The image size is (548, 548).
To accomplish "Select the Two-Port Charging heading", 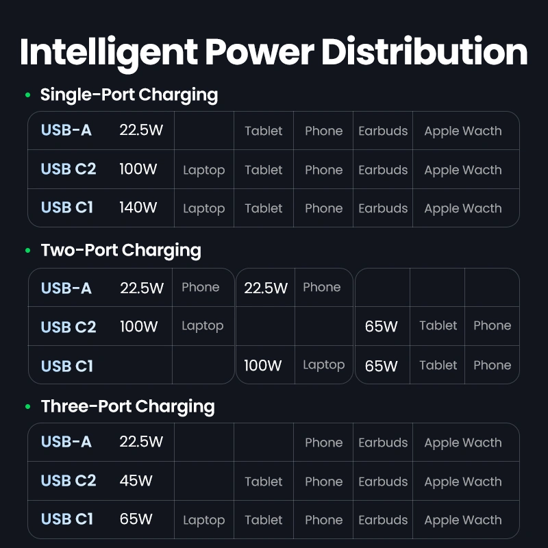I will (x=121, y=250).
